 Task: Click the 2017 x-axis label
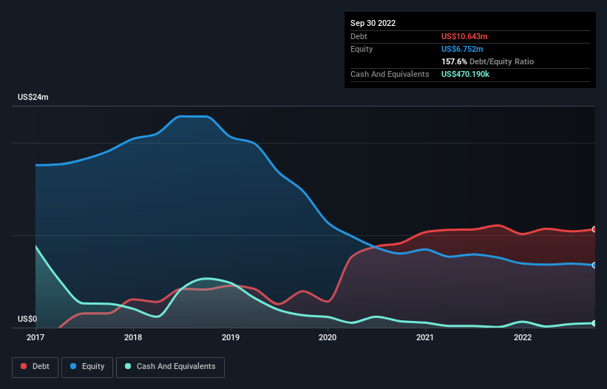pos(35,337)
